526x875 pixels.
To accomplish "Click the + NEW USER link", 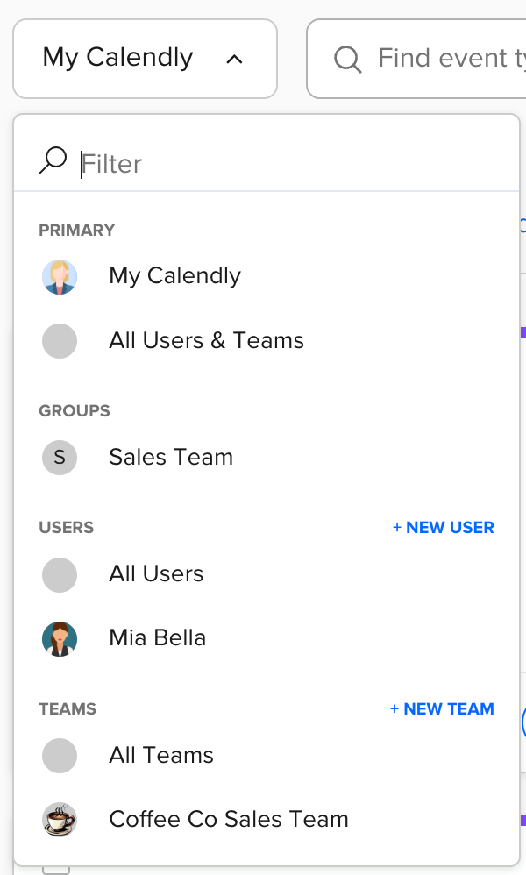I will [443, 527].
